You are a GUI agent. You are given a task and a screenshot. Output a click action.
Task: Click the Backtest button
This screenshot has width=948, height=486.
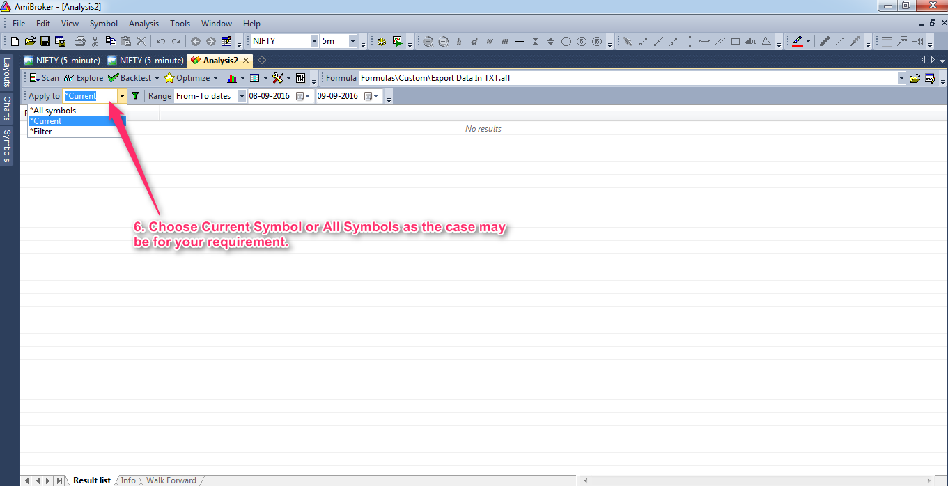pyautogui.click(x=130, y=78)
